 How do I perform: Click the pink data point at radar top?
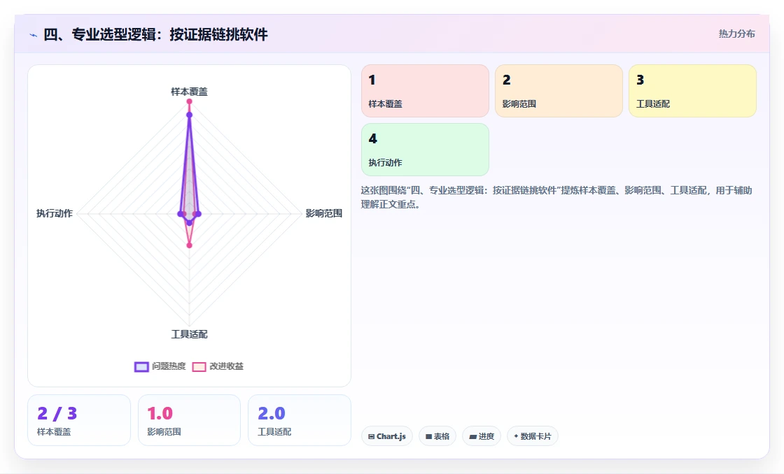point(189,101)
